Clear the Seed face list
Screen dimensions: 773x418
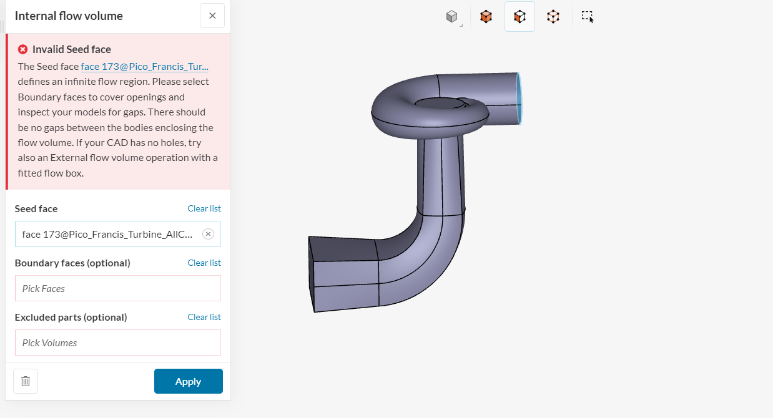204,208
